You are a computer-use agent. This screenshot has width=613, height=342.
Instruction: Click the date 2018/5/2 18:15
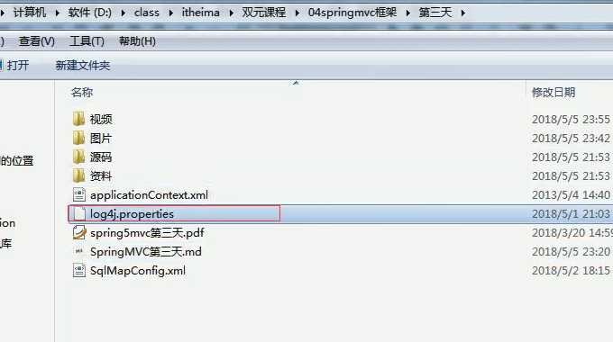(571, 271)
